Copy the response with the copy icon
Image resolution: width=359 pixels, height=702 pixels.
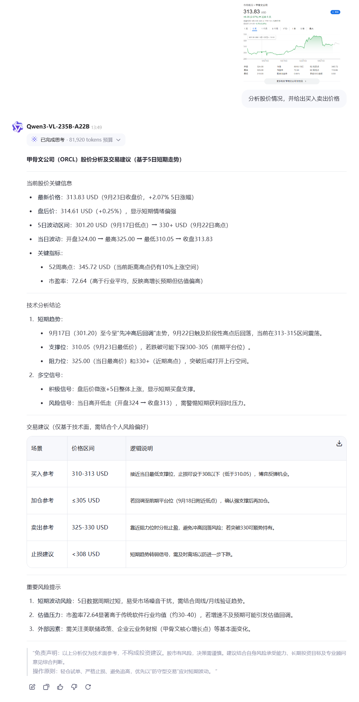[x=46, y=687]
